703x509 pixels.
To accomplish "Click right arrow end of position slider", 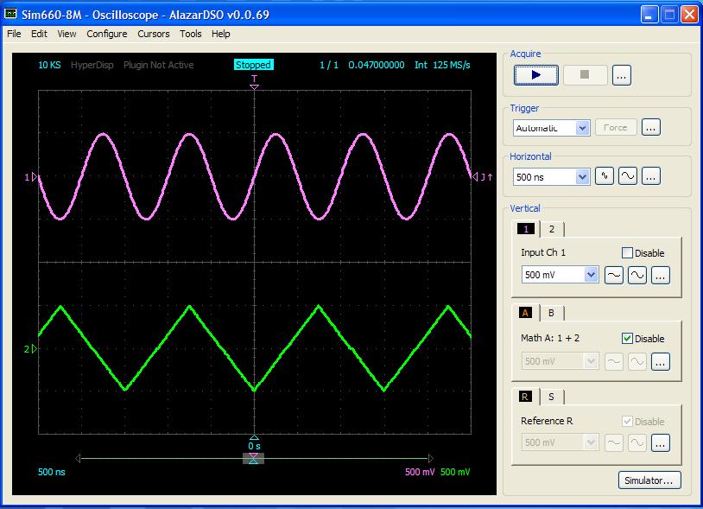I will [x=430, y=458].
